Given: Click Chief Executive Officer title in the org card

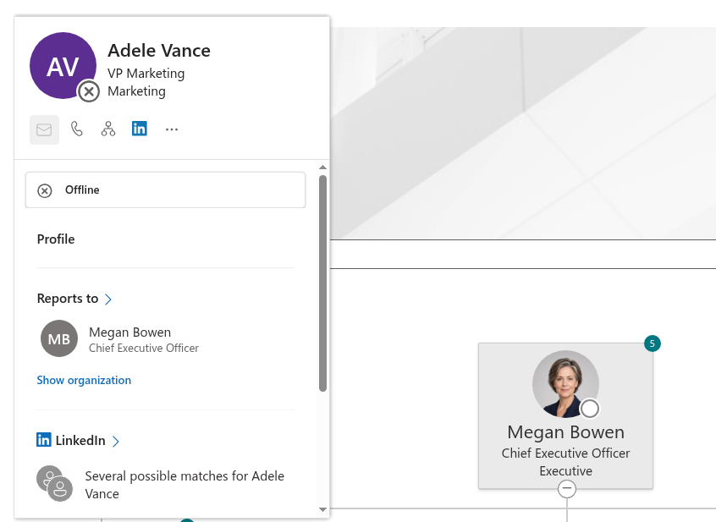Looking at the screenshot, I should pos(565,453).
